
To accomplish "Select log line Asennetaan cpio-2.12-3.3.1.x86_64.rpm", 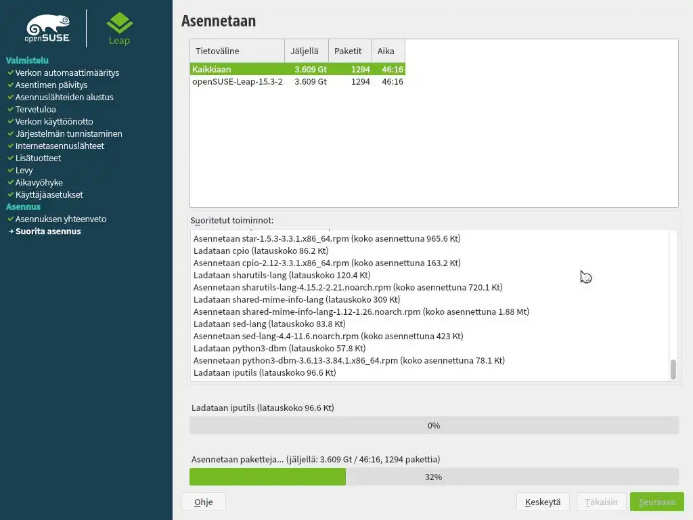I will 327,263.
